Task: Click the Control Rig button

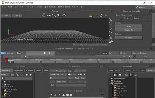Action: tap(129, 30)
